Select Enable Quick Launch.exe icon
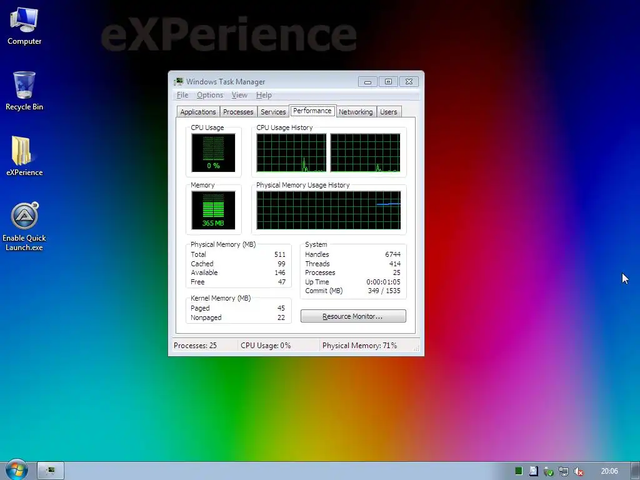This screenshot has width=640, height=480. (x=24, y=226)
